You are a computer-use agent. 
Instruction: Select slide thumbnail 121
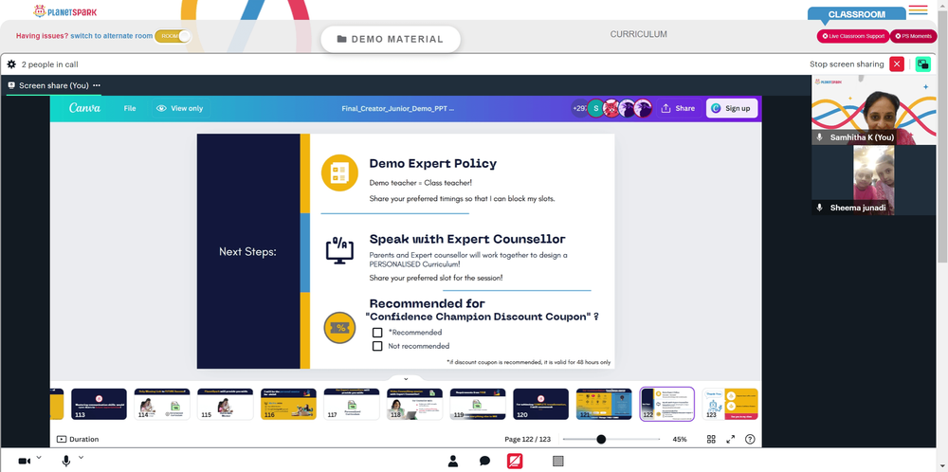tap(604, 405)
